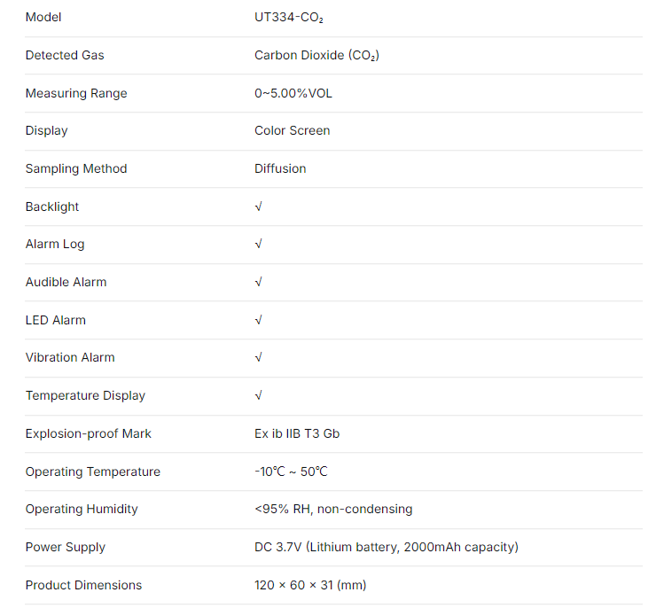Click the Temperature Display checkmark symbol
Viewport: 656px width, 608px height.
[x=258, y=395]
